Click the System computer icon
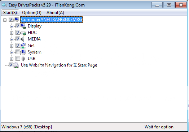The height and width of the screenshot is (132, 189). 23,52
